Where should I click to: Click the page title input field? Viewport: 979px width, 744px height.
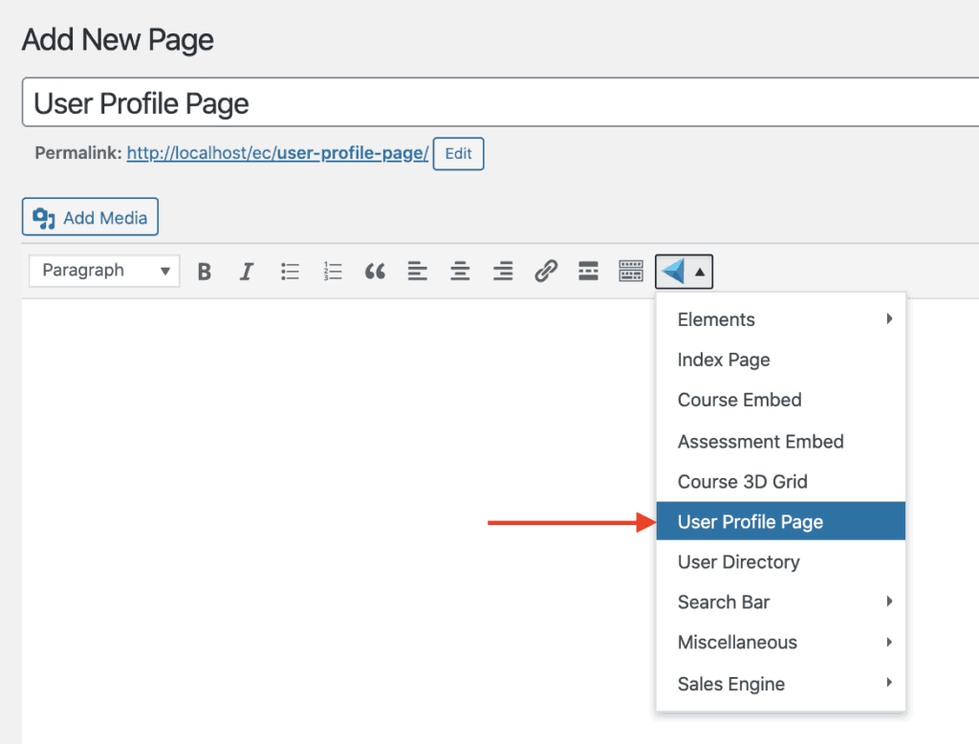(497, 103)
